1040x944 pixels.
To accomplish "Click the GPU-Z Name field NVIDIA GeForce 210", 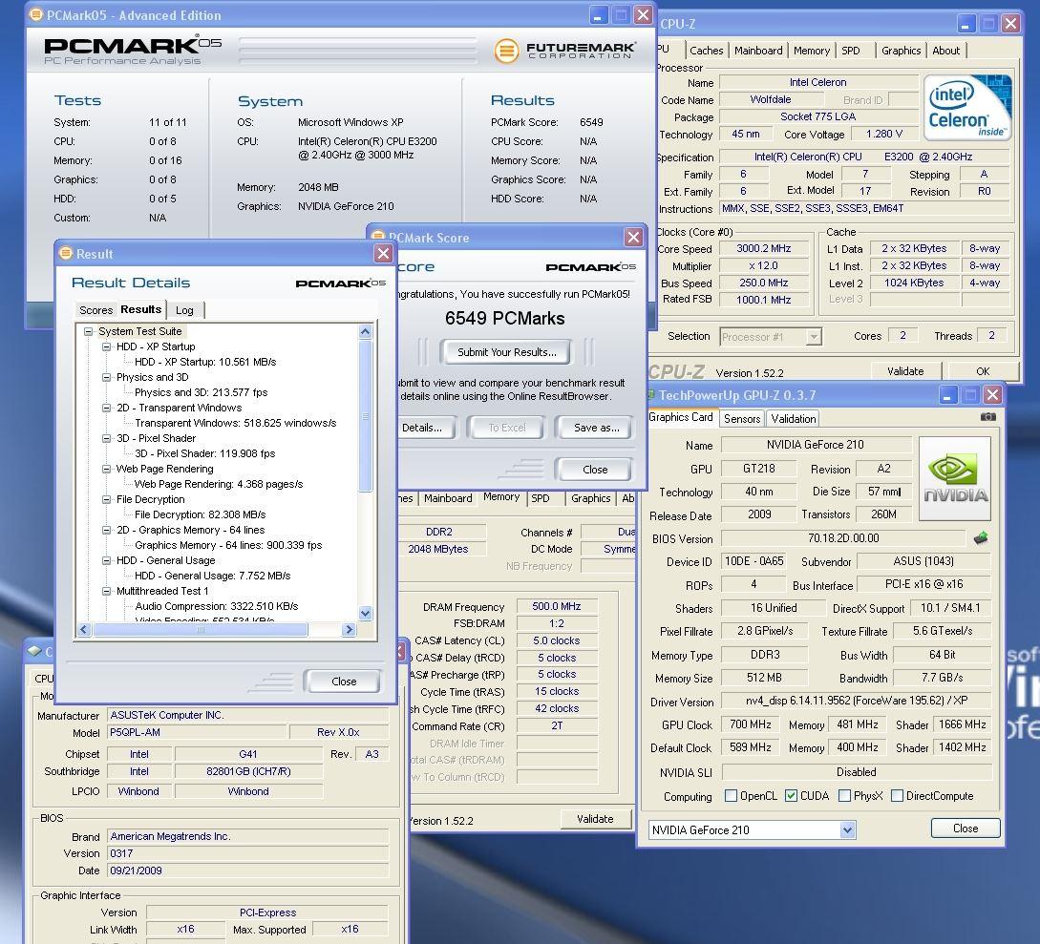I will coord(816,445).
